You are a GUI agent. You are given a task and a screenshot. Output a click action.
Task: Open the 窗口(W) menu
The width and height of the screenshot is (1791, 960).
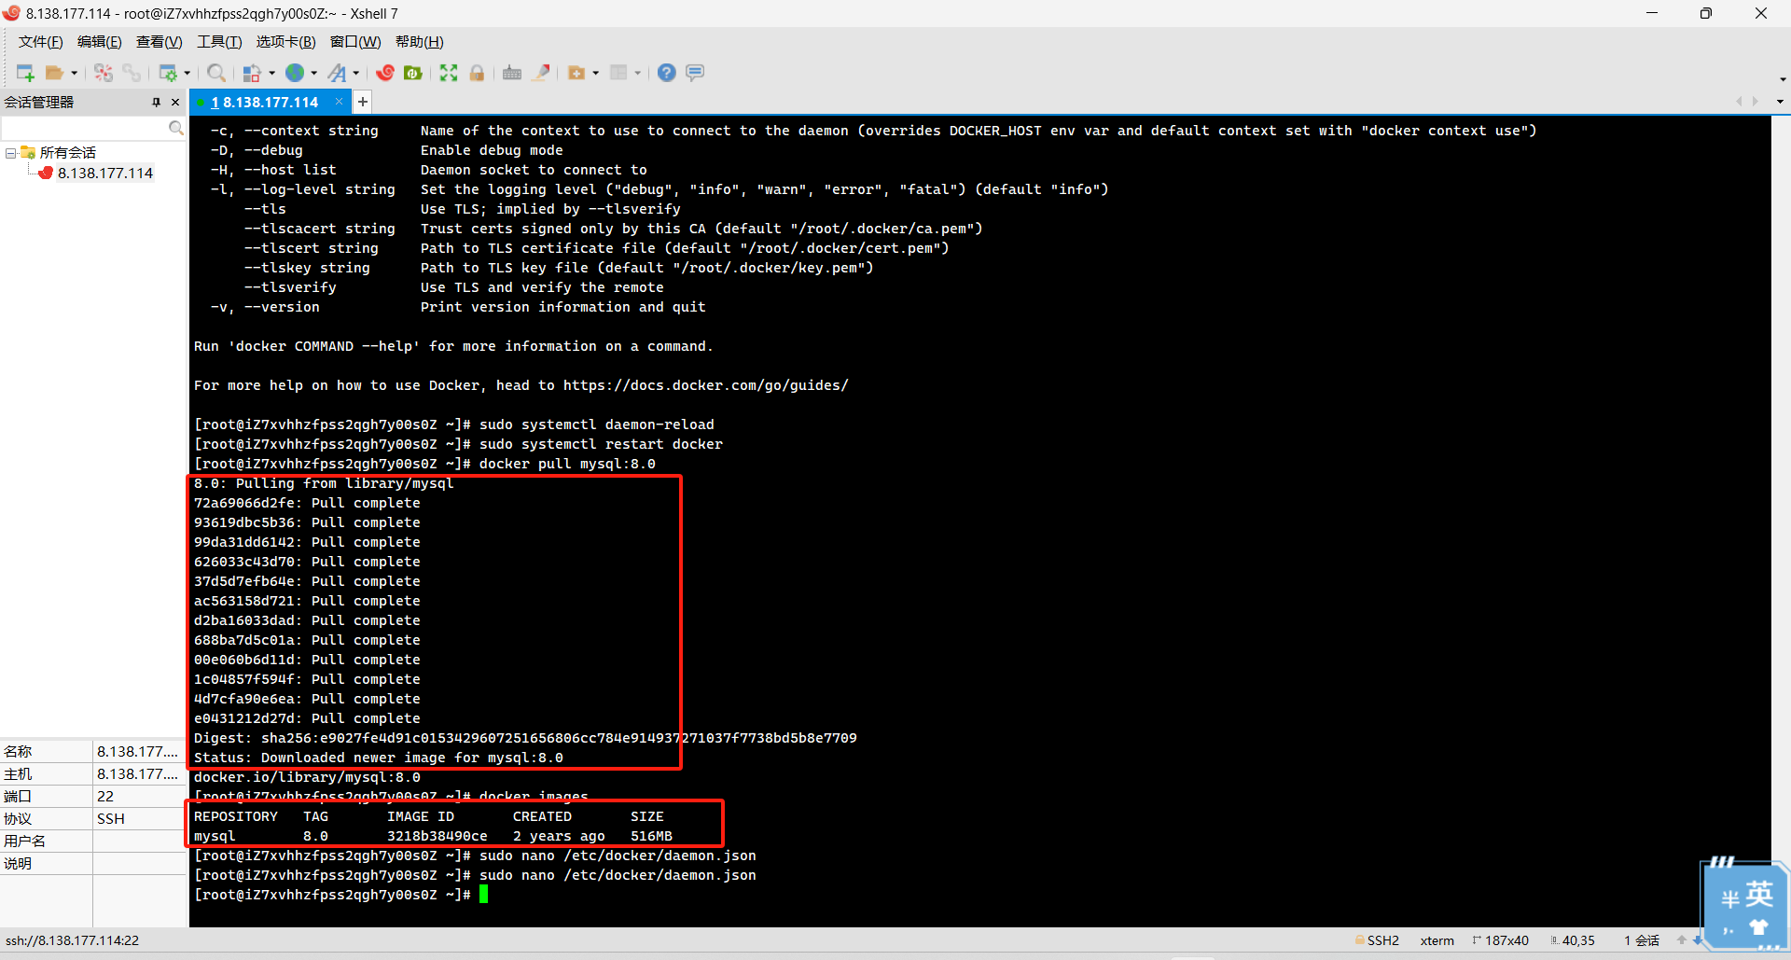click(x=355, y=42)
